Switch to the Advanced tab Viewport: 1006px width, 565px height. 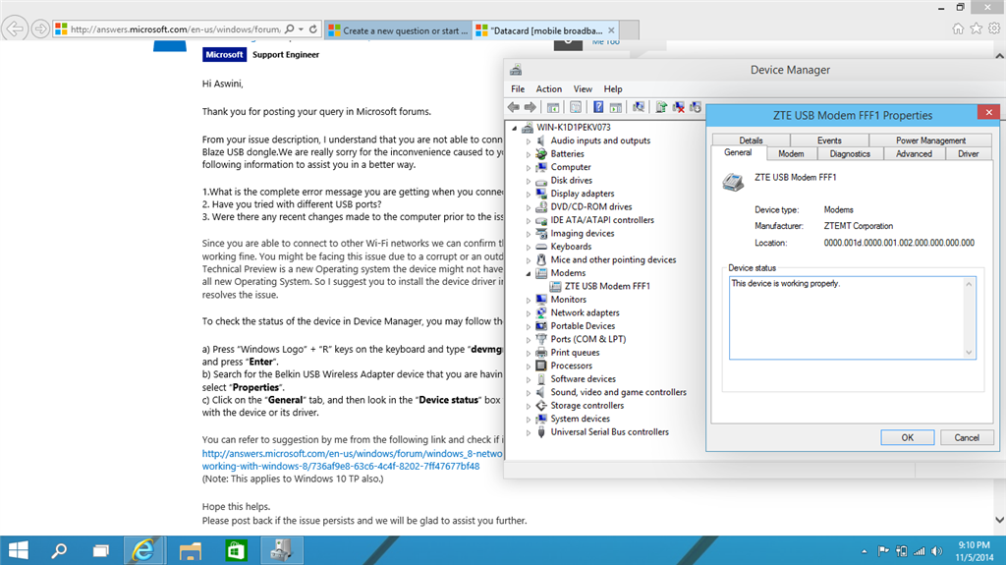point(914,154)
